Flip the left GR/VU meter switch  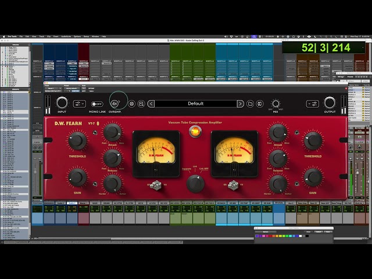[156, 185]
